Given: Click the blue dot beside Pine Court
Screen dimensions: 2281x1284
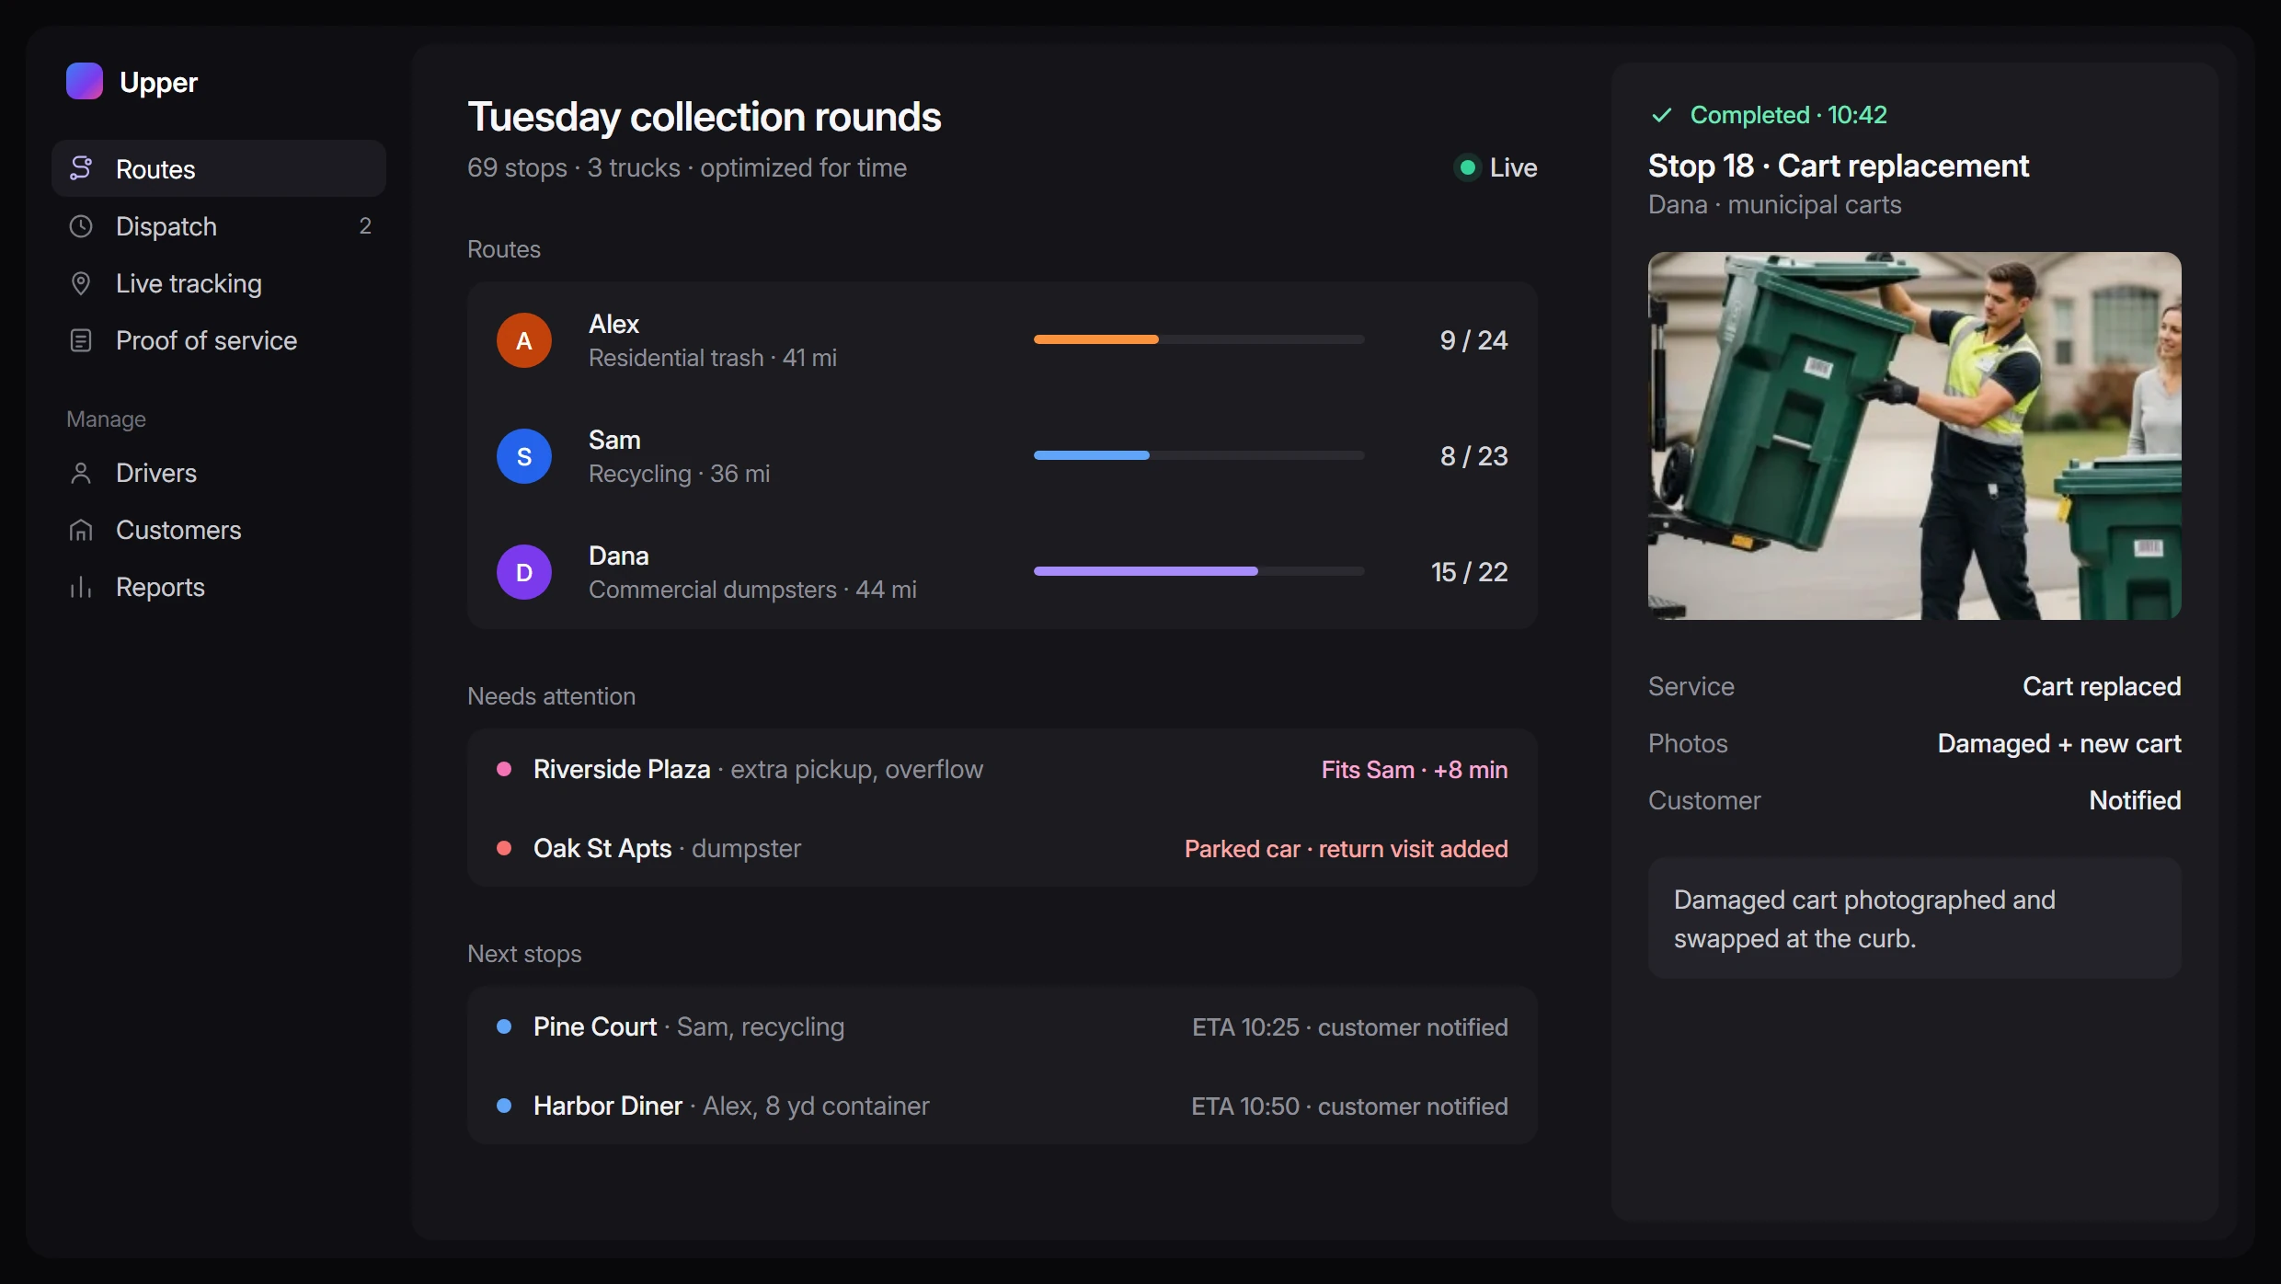Looking at the screenshot, I should coord(504,1026).
